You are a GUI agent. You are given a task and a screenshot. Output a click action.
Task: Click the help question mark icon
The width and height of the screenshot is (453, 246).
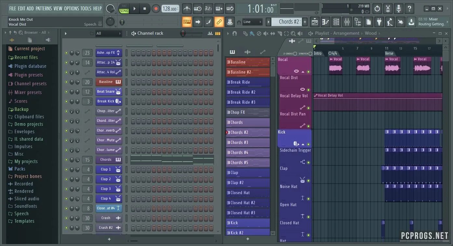coord(409,9)
